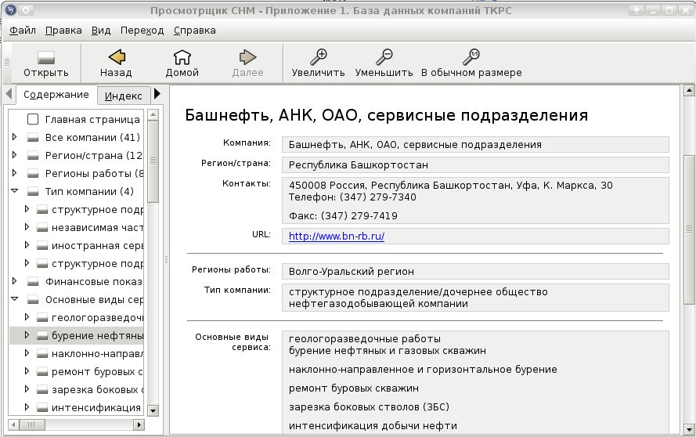Click the book icon beside ремонт буровых
Viewport: 696px width, 437px height.
click(x=42, y=372)
